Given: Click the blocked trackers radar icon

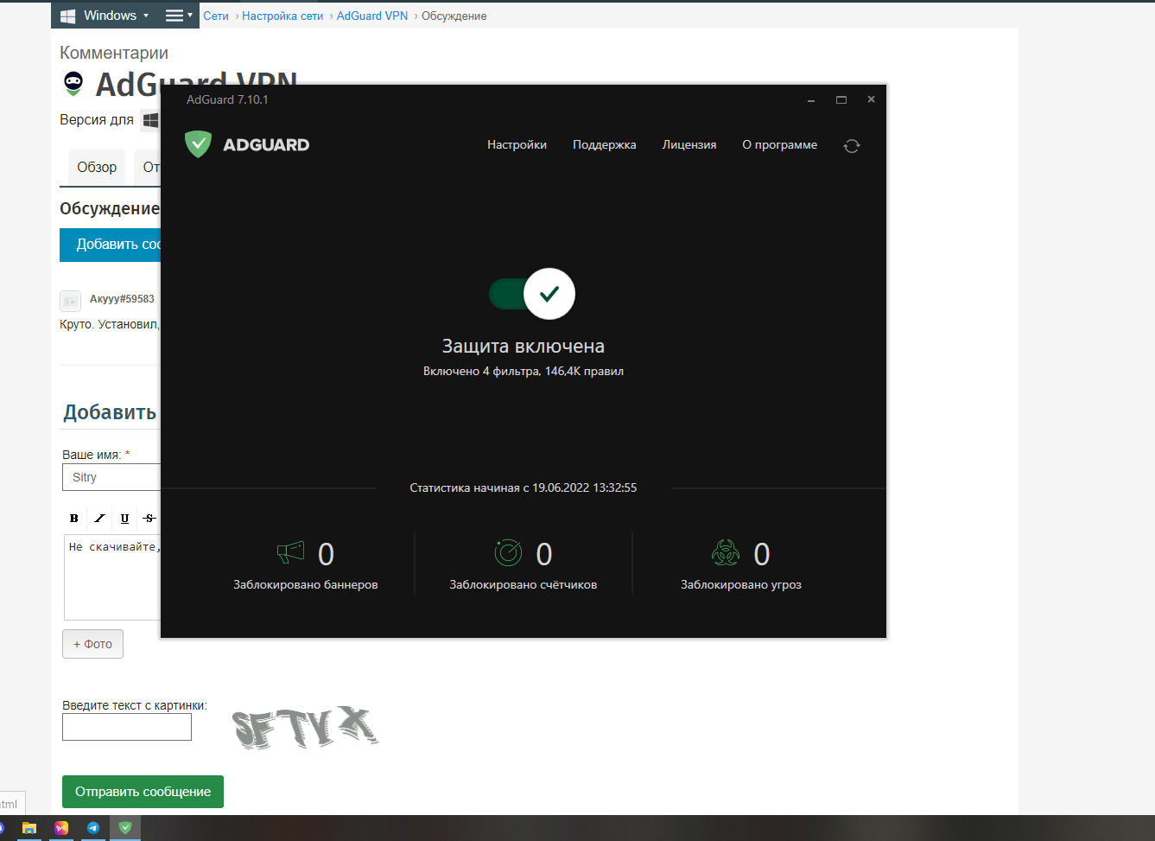Looking at the screenshot, I should click(x=508, y=552).
